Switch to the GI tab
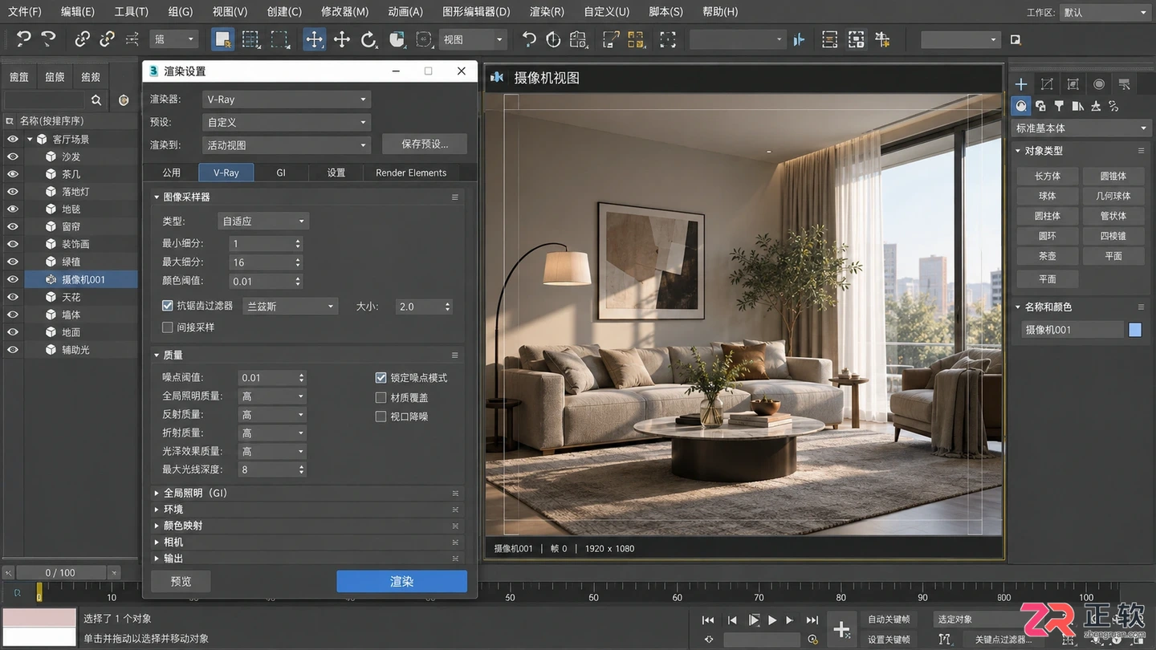Screen dimensions: 1156x650 281,173
